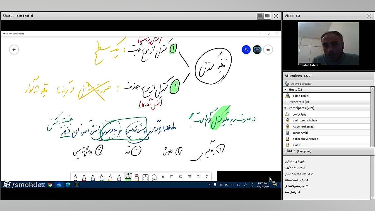Switch Share pod to first layout view icon
The width and height of the screenshot is (375, 211).
[x=260, y=16]
